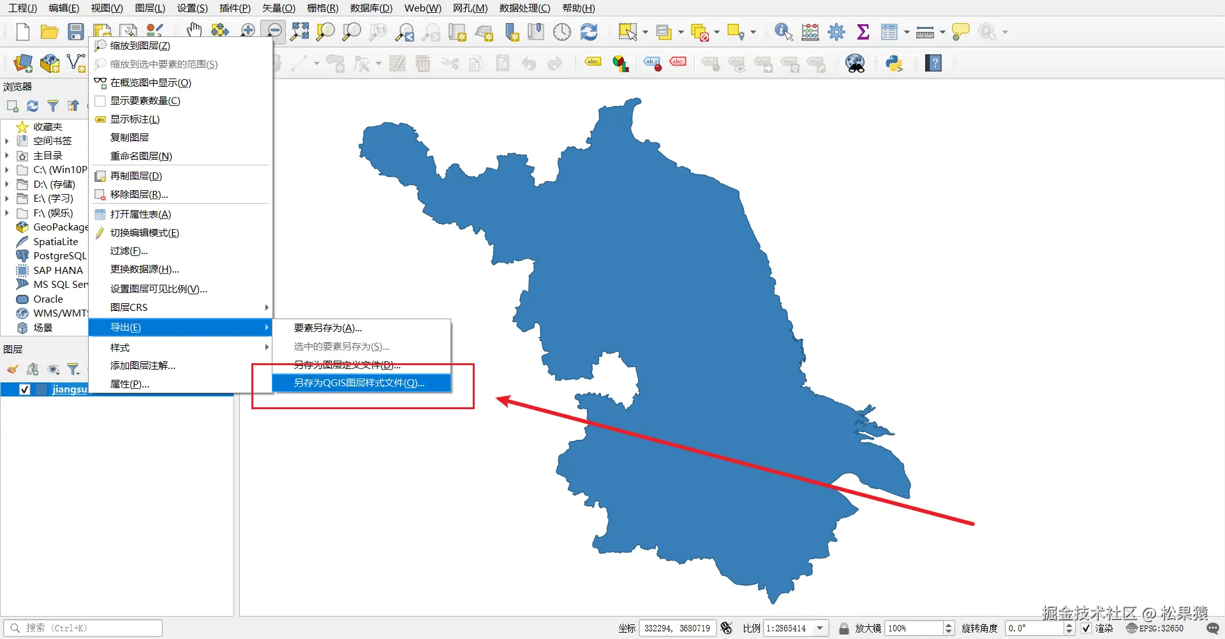
Task: Open the 图层CRS submenu
Action: tap(181, 307)
